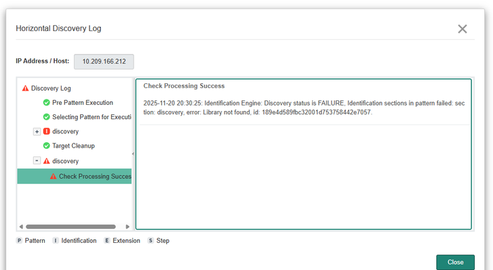Click the E Extension legend icon
The image size is (493, 270).
tap(107, 240)
